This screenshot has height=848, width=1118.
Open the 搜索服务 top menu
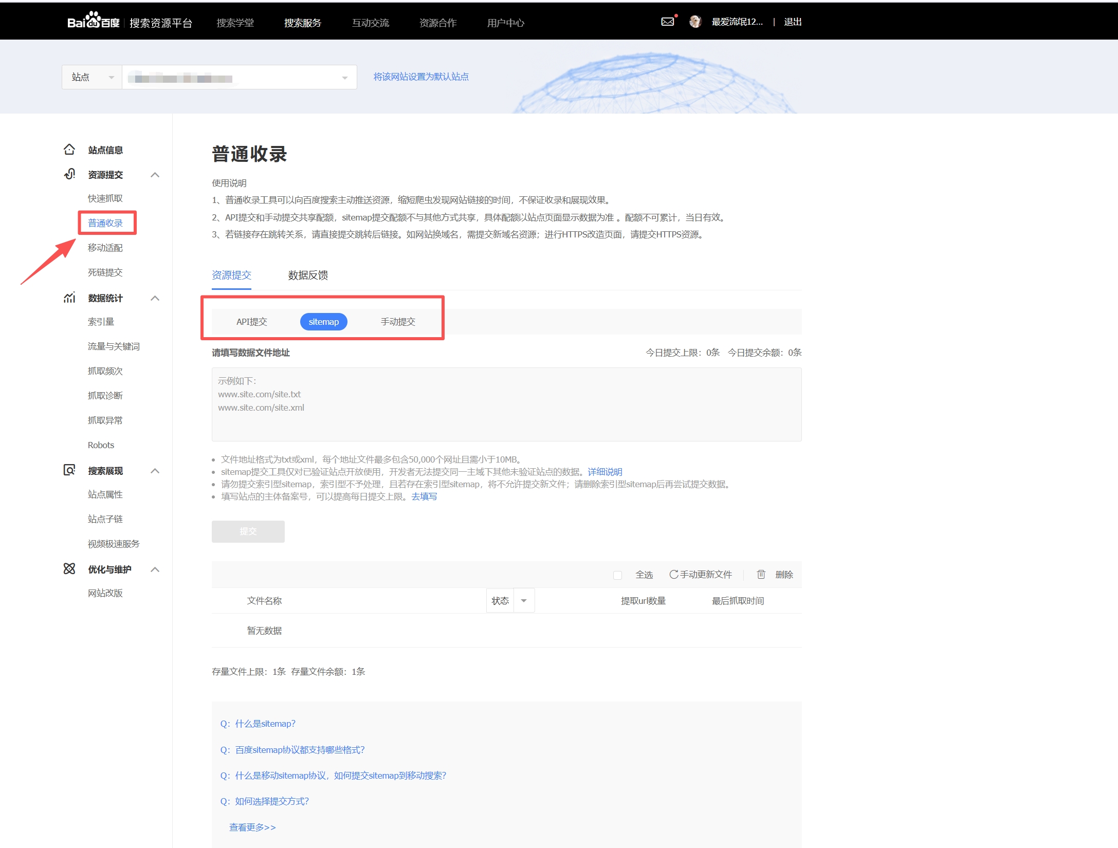tap(303, 23)
